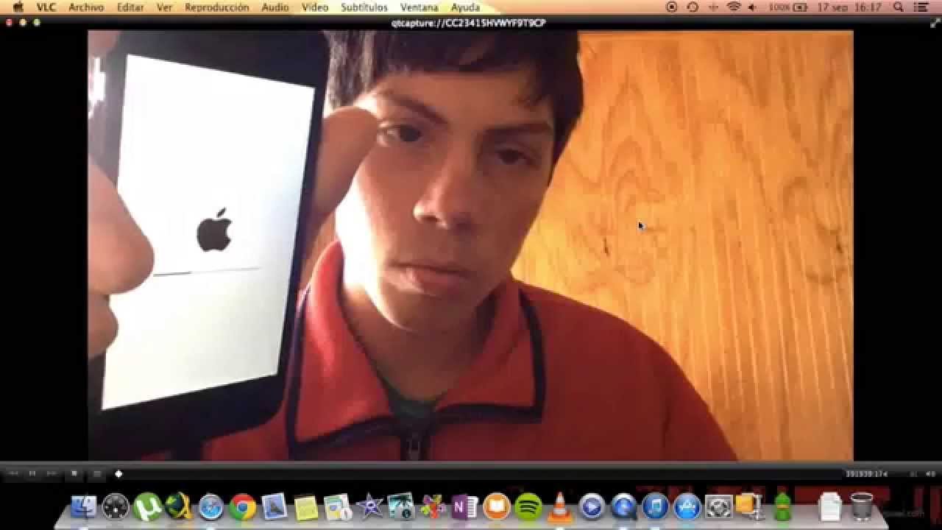Viewport: 942px width, 530px height.
Task: Open the Ventana menu
Action: tap(419, 7)
